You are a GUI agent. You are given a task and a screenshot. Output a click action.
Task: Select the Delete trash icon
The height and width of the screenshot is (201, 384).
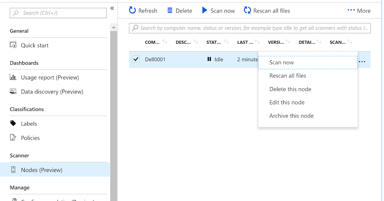click(x=170, y=10)
